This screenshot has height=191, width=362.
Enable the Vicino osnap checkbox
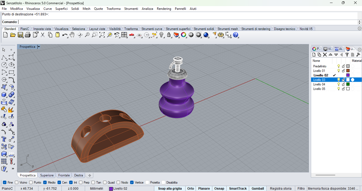(x=17, y=183)
